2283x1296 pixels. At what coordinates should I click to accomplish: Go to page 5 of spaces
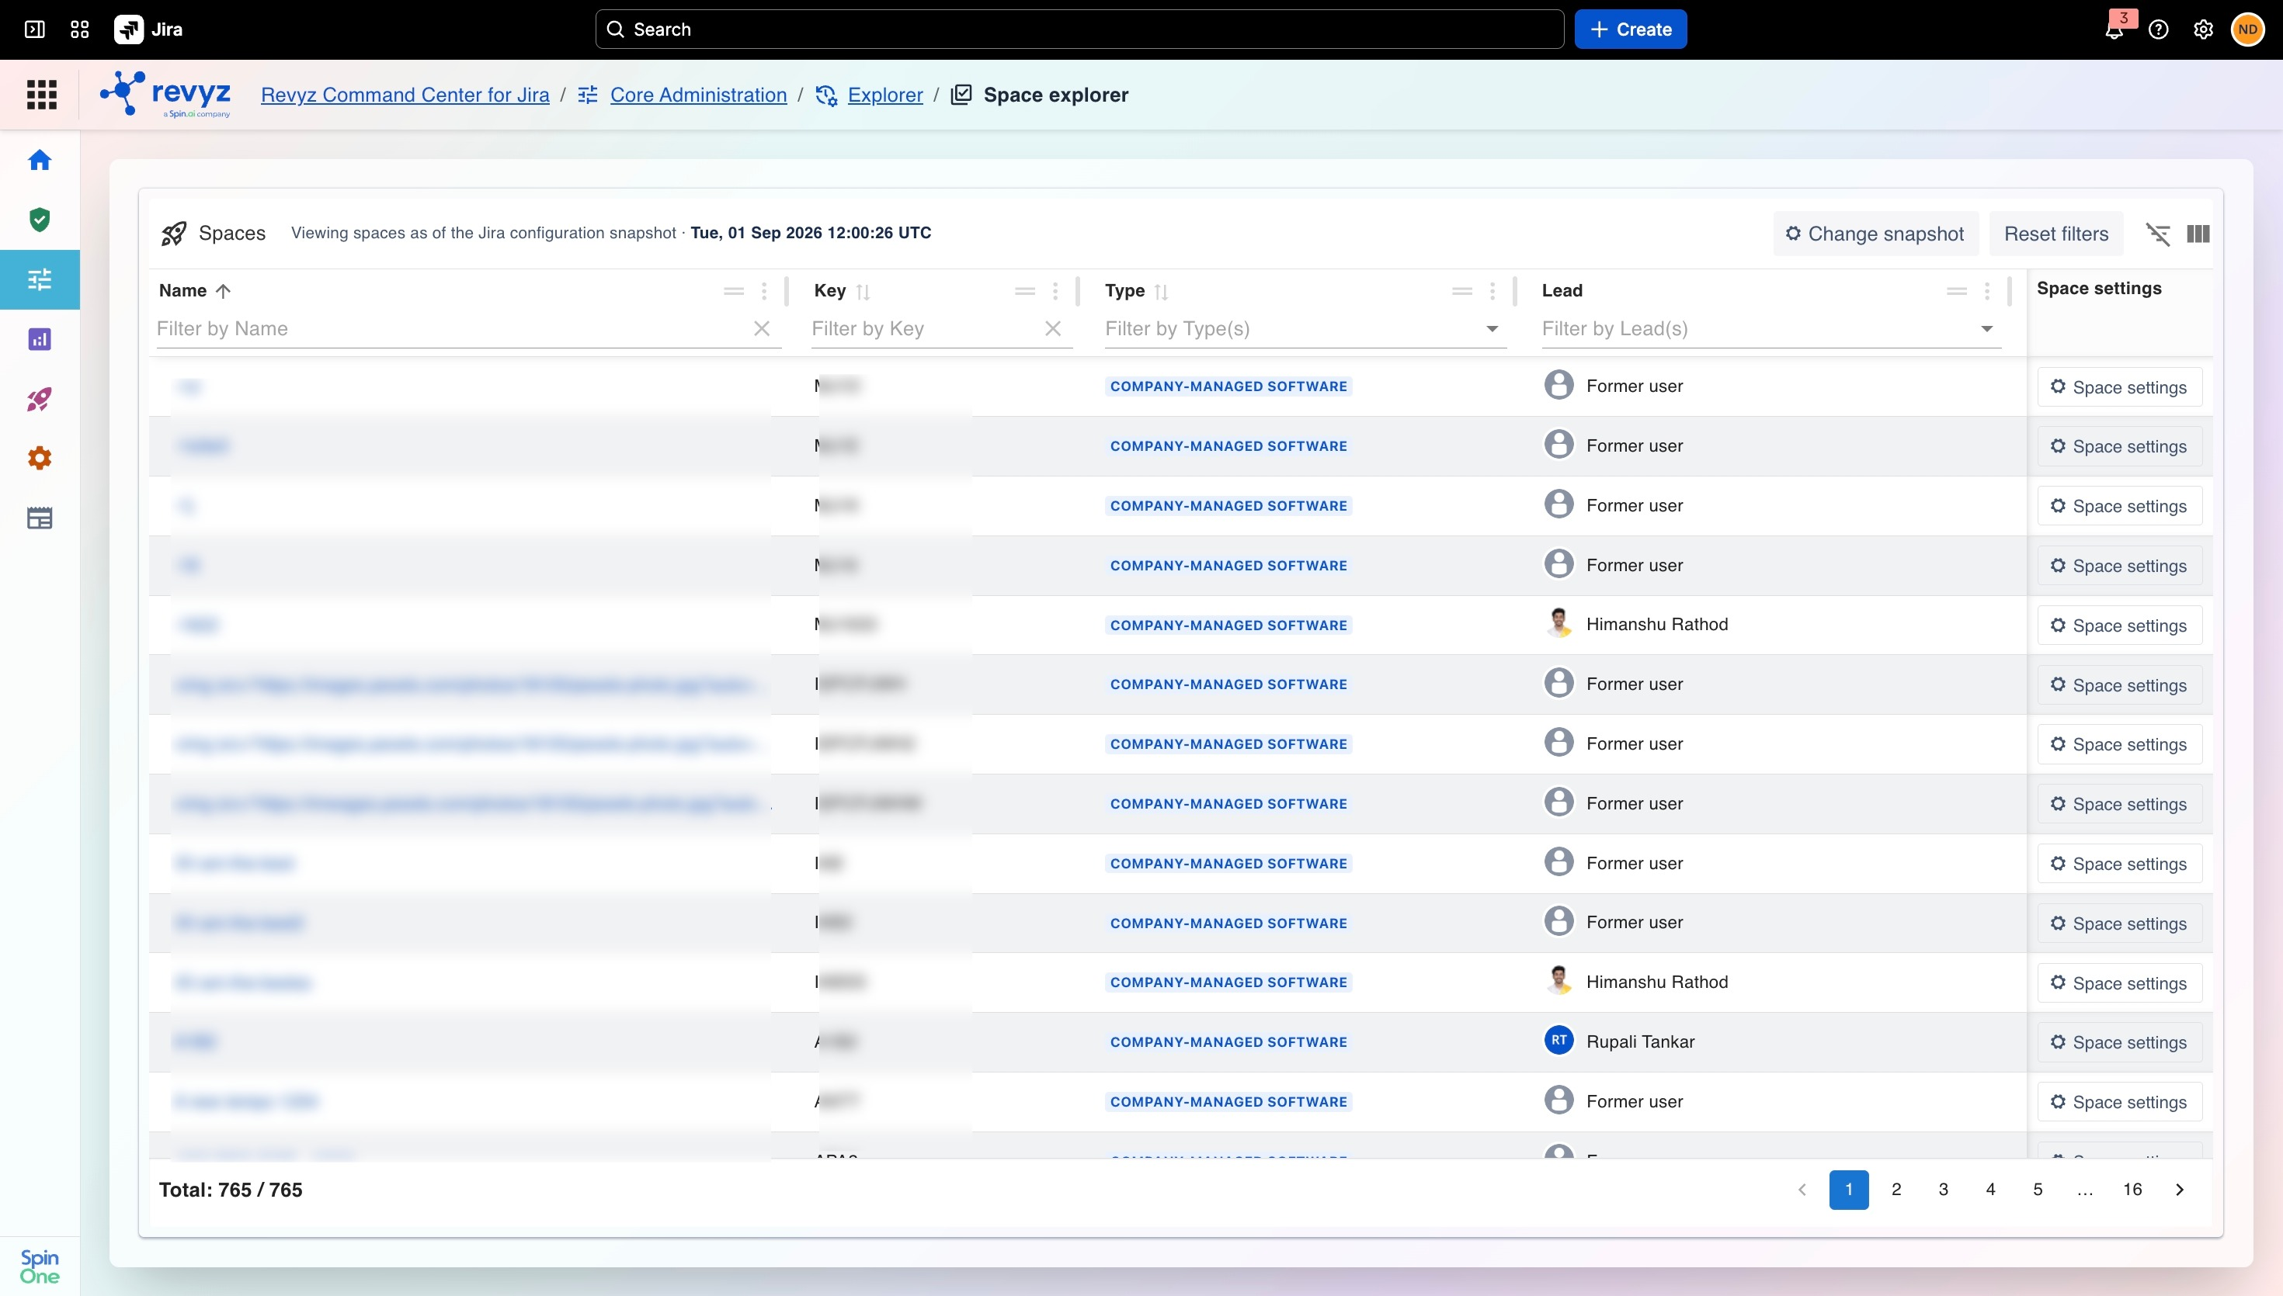pos(2038,1189)
